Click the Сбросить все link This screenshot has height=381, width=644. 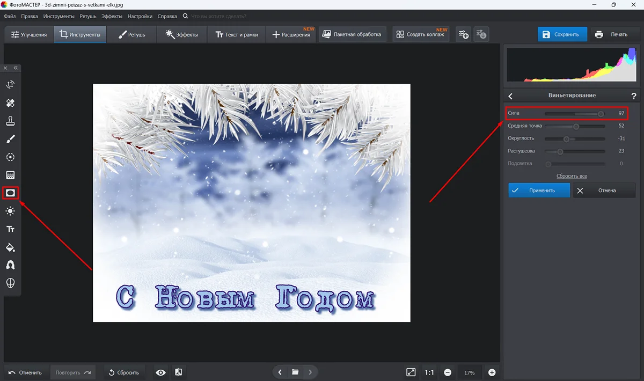tap(572, 176)
